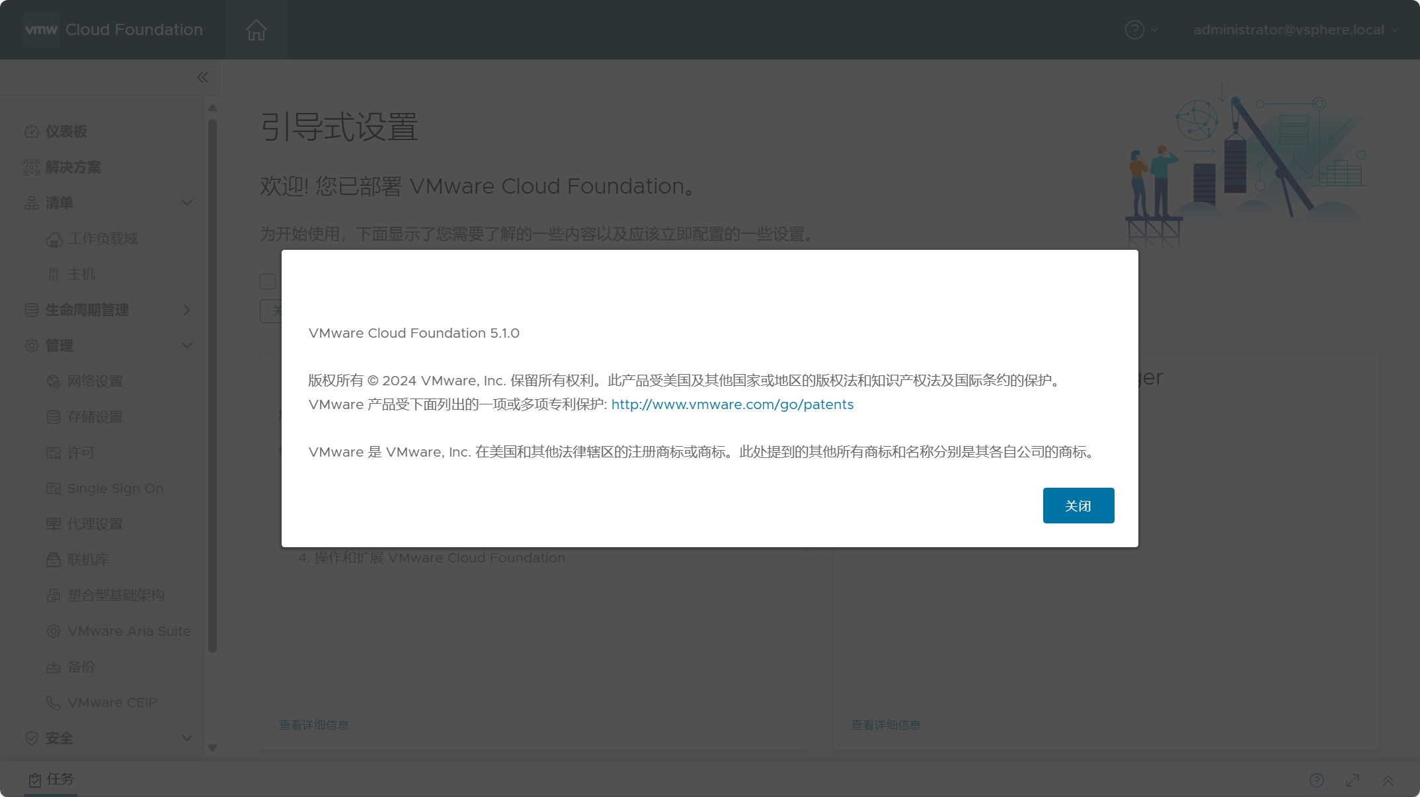
Task: Select 工作负载域 in sidebar
Action: [x=102, y=239]
